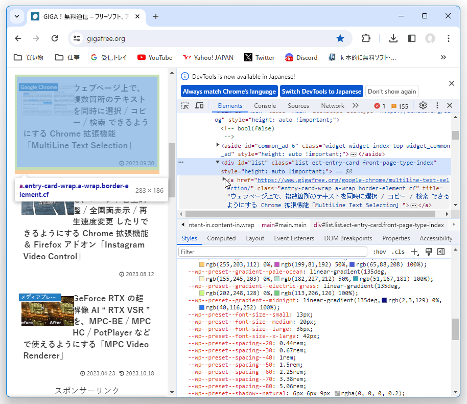The image size is (467, 404).
Task: Click Always match Chrome's language button
Action: [229, 91]
